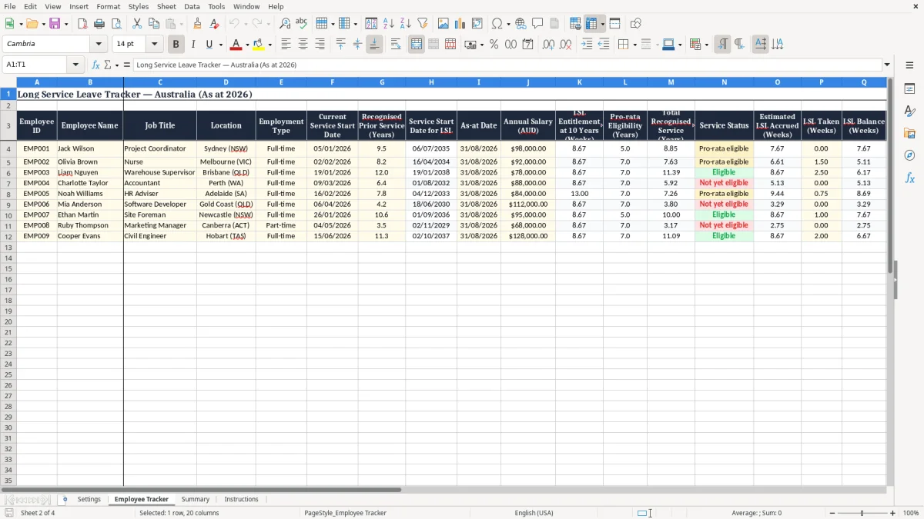Viewport: 924px width, 519px height.
Task: Select column header N
Action: point(724,82)
